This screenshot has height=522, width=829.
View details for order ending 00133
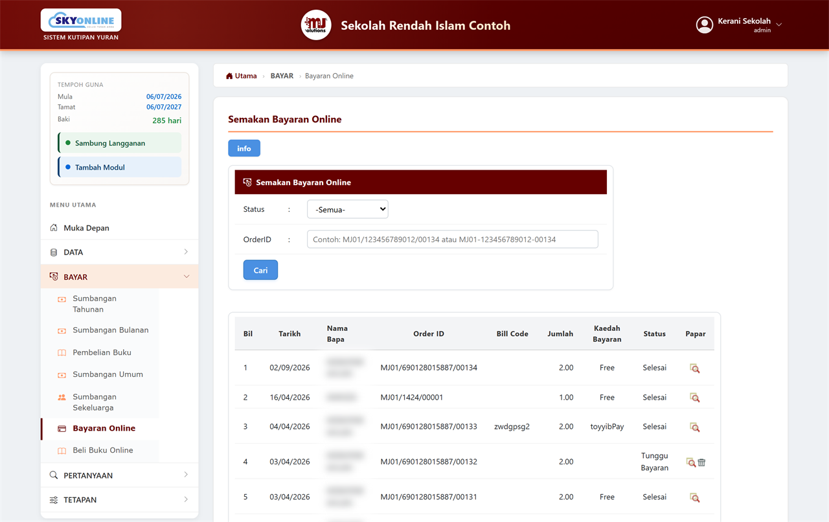[x=694, y=427]
